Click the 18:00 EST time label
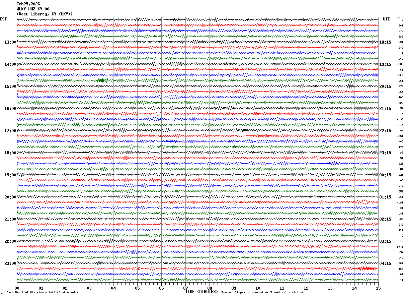 point(10,153)
